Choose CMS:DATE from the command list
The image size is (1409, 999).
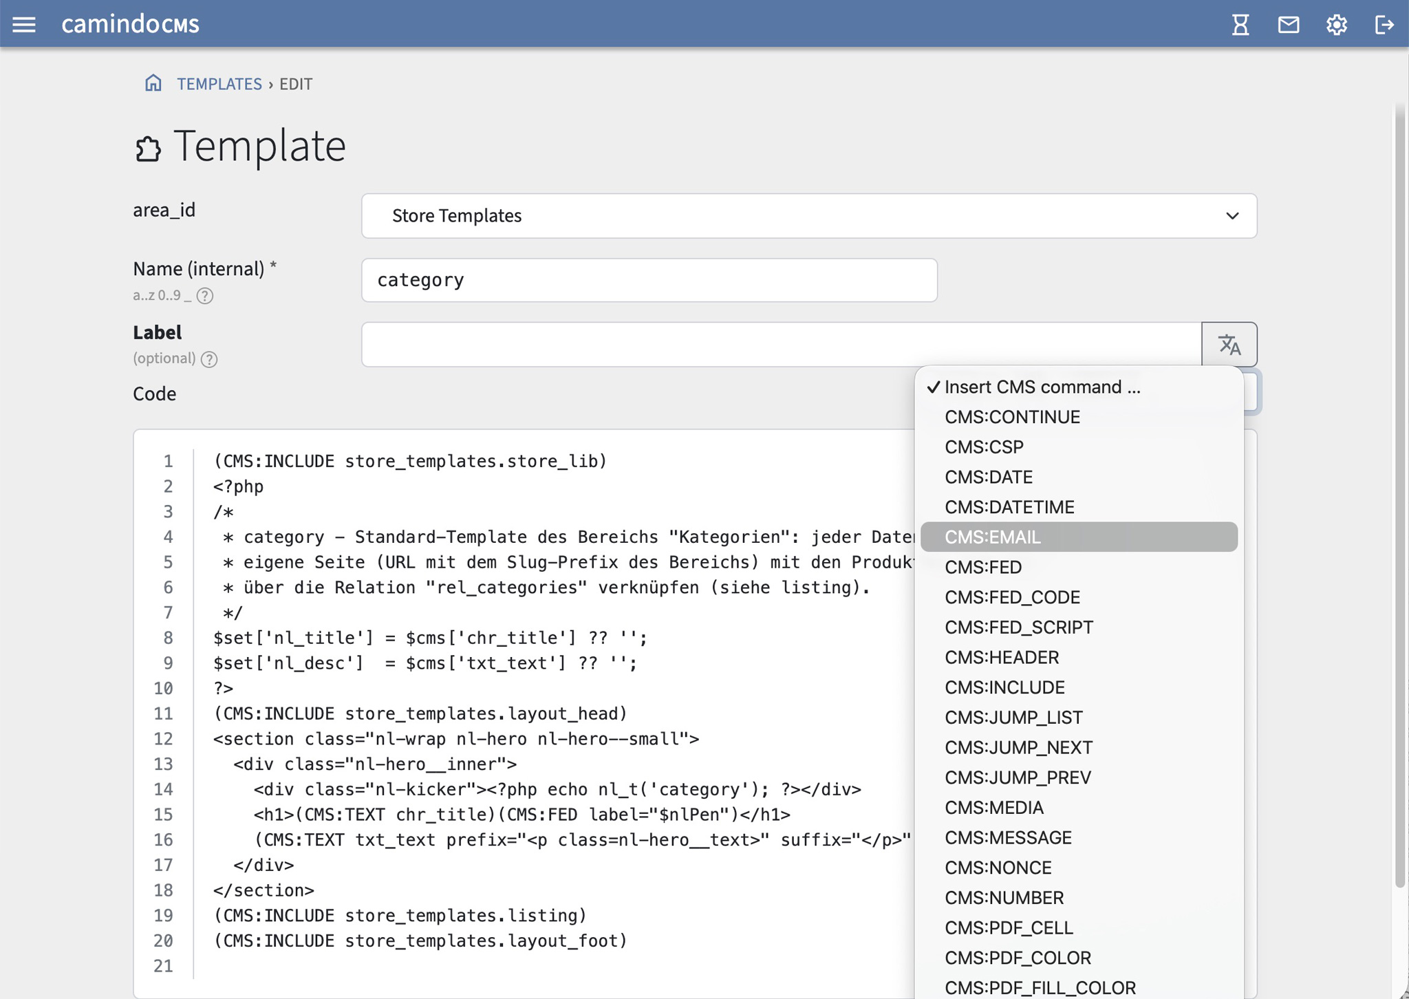(1079, 477)
